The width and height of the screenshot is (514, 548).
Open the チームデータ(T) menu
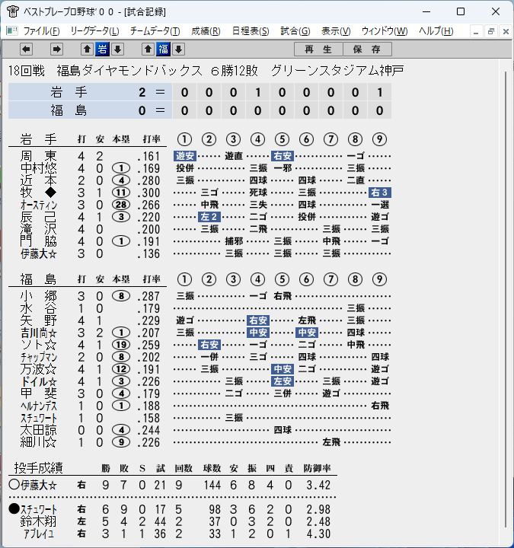pyautogui.click(x=155, y=31)
